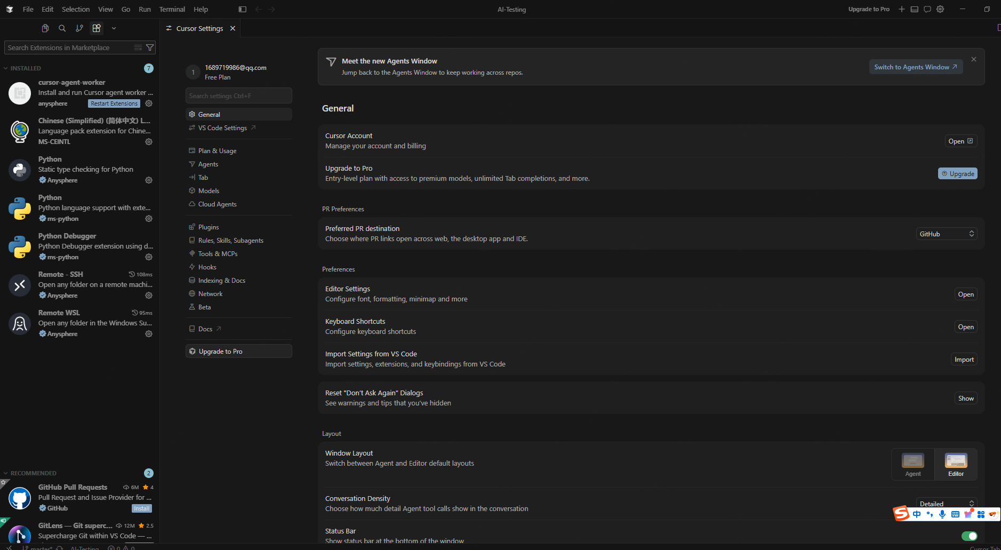1001x550 pixels.
Task: Toggle the primary sidebar icon
Action: (243, 9)
